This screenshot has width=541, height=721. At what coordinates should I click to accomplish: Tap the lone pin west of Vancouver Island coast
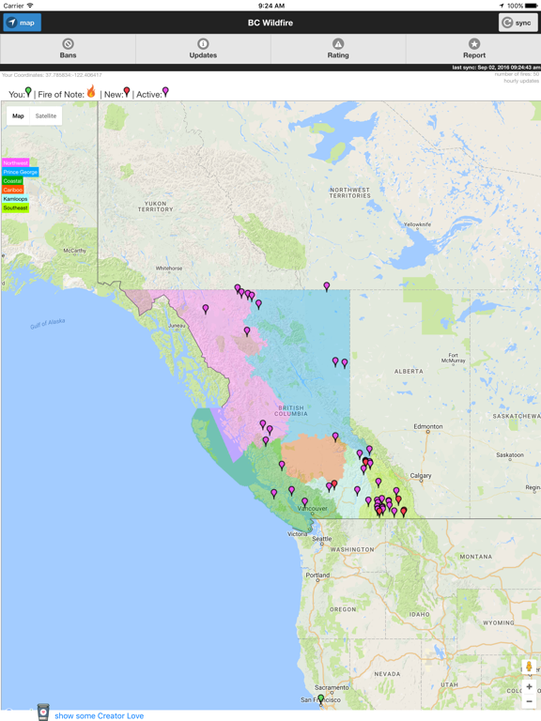pos(273,494)
